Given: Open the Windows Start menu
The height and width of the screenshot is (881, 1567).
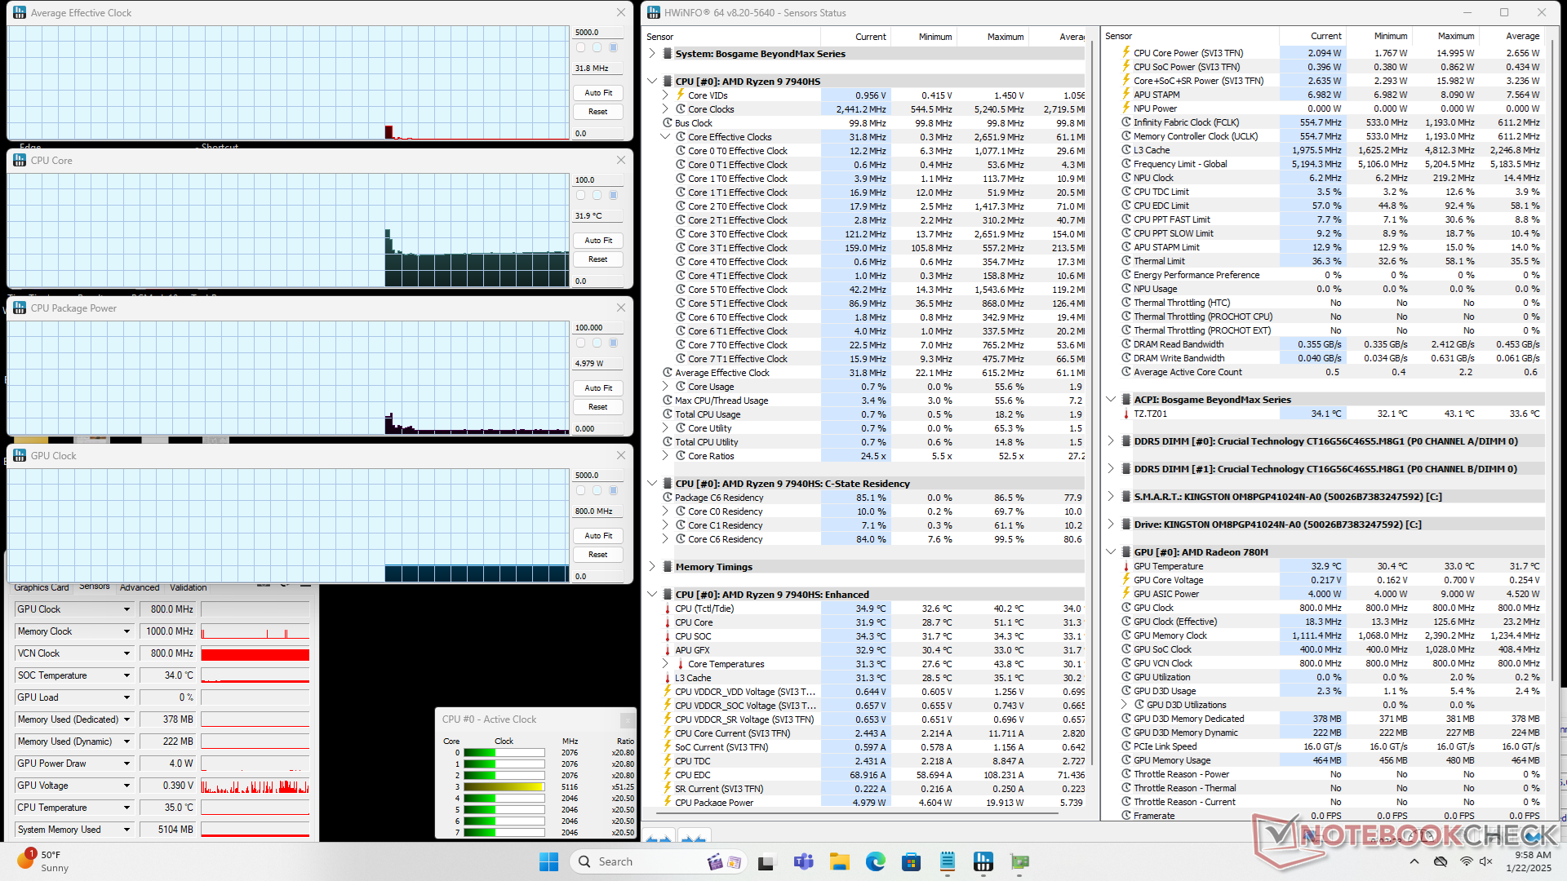Looking at the screenshot, I should click(x=548, y=861).
